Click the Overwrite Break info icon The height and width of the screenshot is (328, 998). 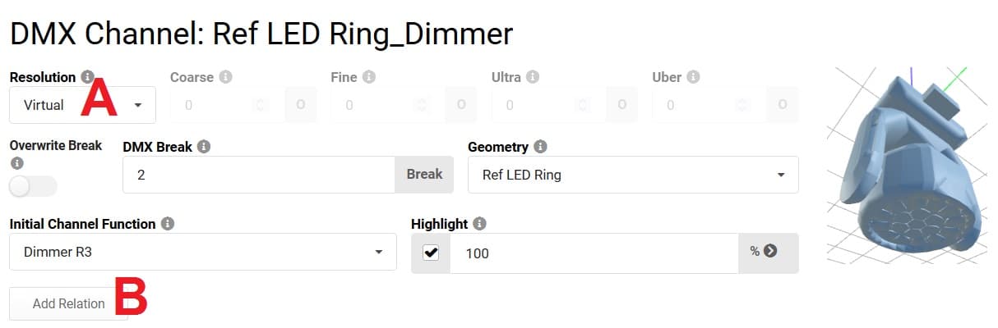pos(16,162)
